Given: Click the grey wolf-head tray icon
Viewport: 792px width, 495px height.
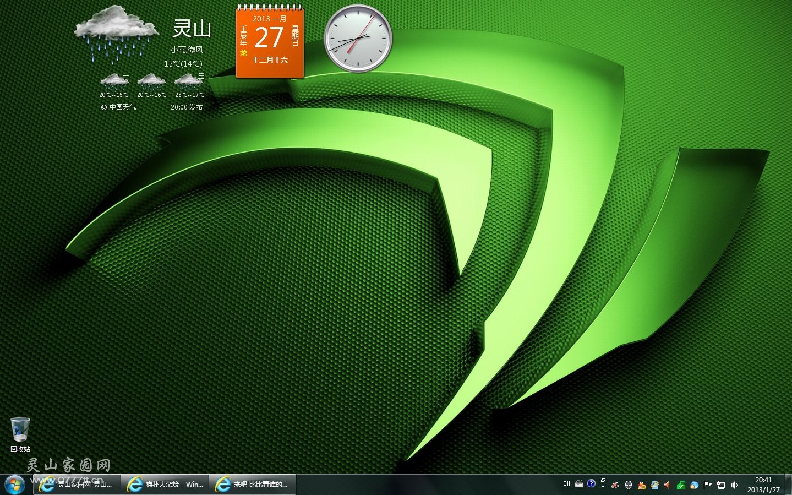Looking at the screenshot, I should [629, 485].
